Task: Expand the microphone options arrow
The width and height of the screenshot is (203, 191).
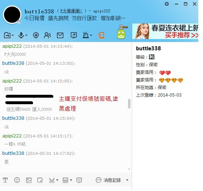Action: click(x=26, y=35)
